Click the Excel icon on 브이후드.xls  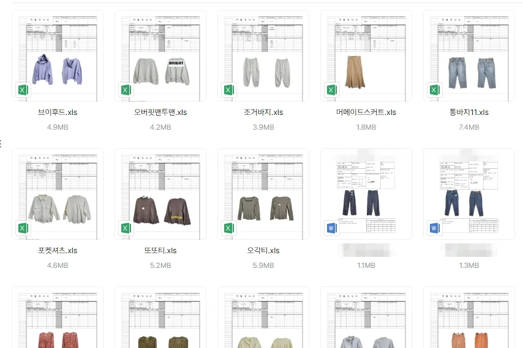tap(23, 90)
